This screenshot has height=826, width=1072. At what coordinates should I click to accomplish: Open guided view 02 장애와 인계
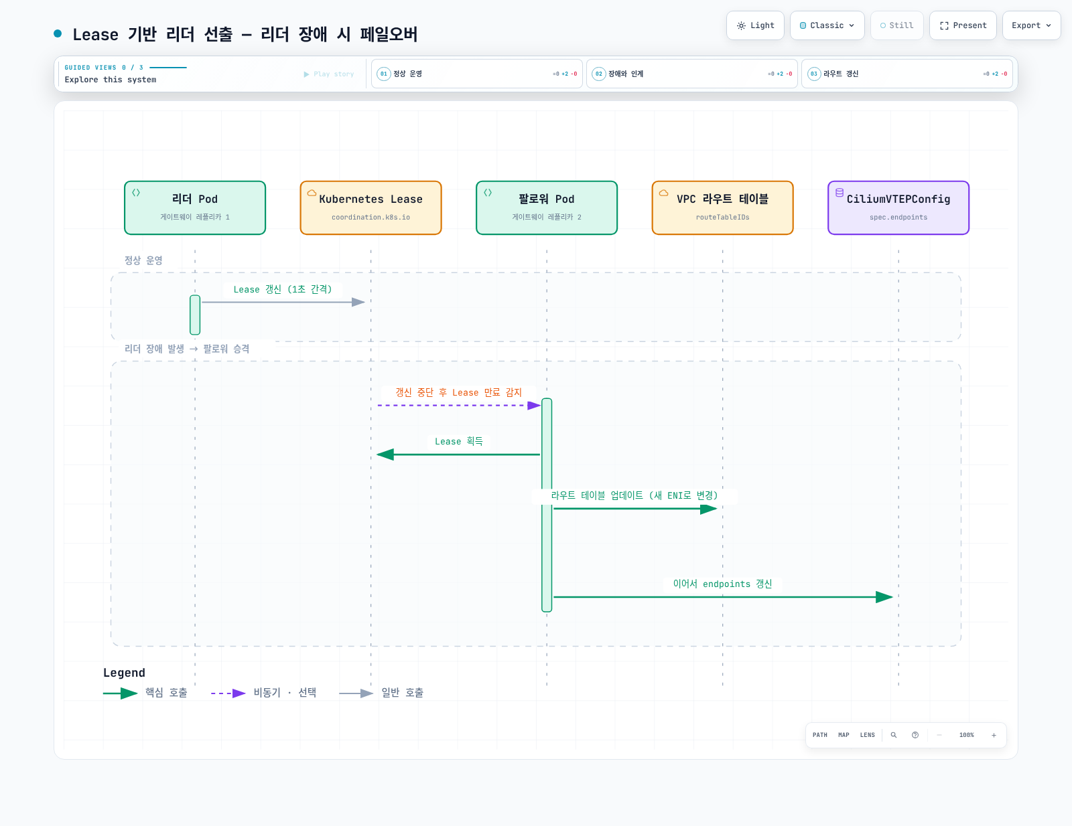691,74
